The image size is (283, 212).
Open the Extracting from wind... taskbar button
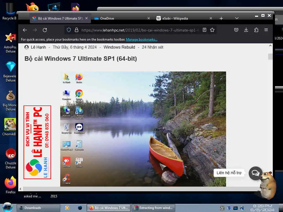[153, 208]
